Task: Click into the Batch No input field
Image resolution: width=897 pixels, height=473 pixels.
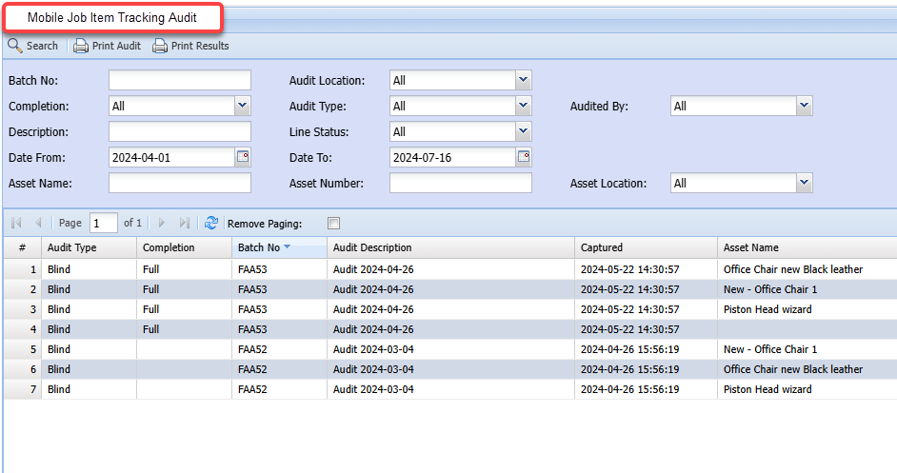Action: click(x=180, y=81)
